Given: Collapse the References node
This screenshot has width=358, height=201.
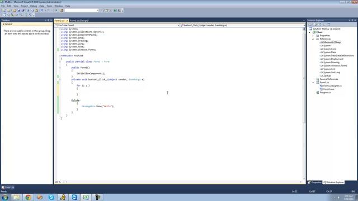Looking at the screenshot, I should pos(313,39).
